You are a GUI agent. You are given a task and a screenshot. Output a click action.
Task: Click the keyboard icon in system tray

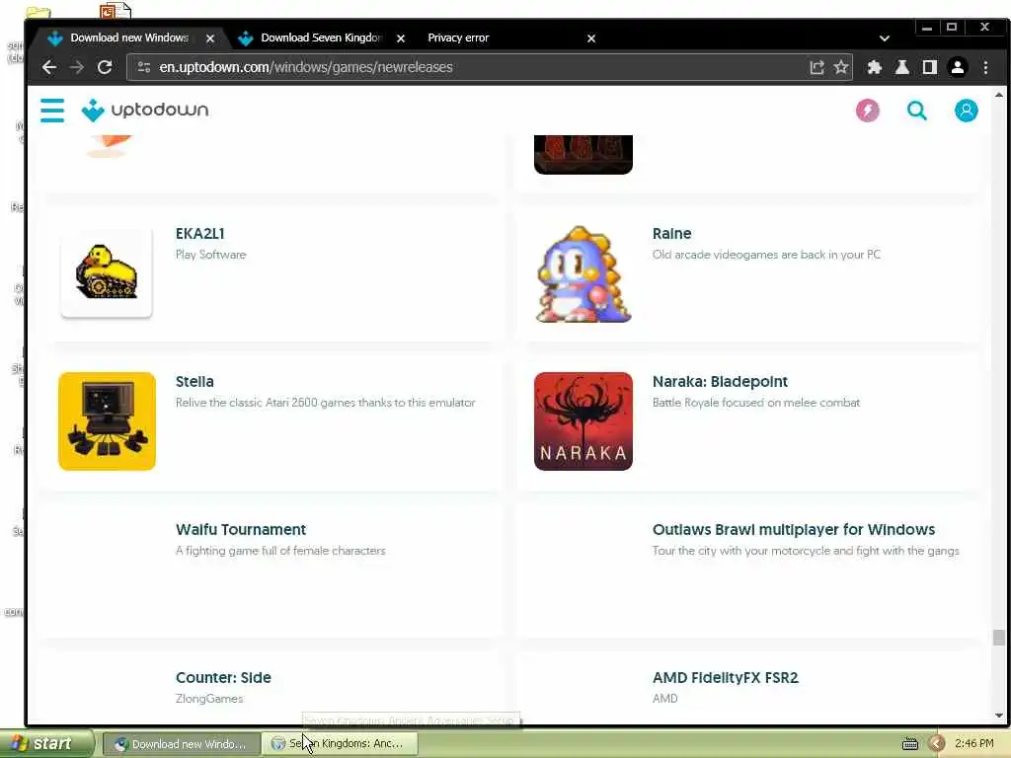coord(909,744)
